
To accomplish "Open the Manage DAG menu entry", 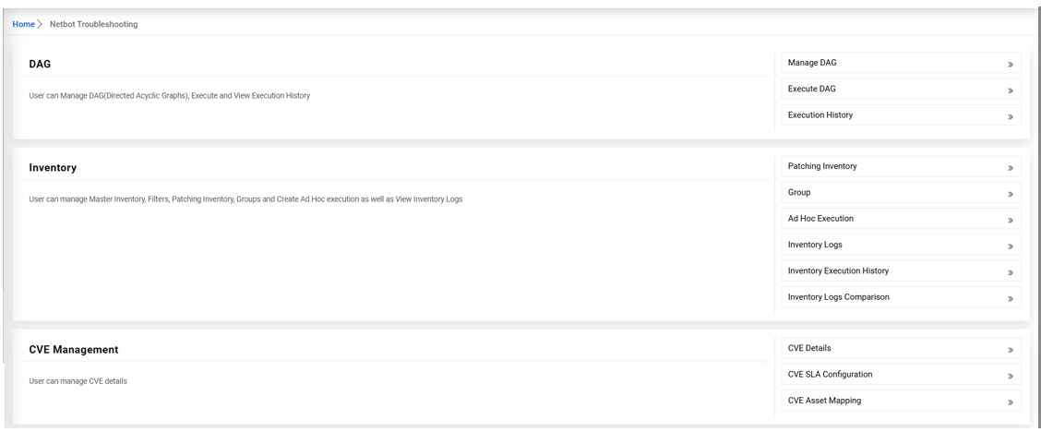I will [812, 63].
